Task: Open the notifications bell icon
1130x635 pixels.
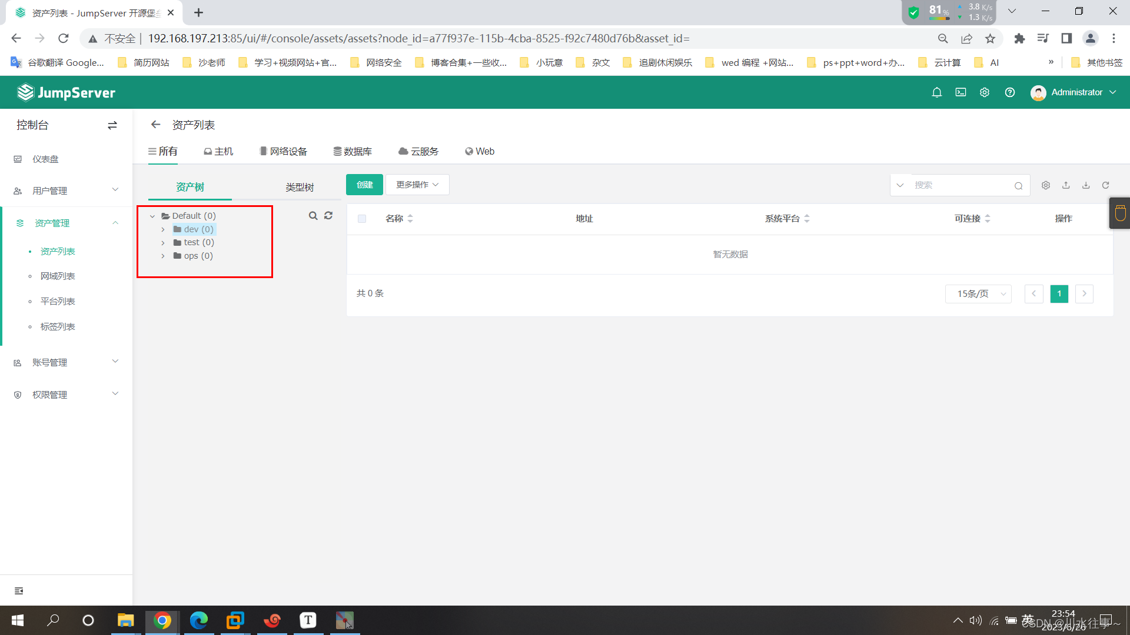Action: 937,92
